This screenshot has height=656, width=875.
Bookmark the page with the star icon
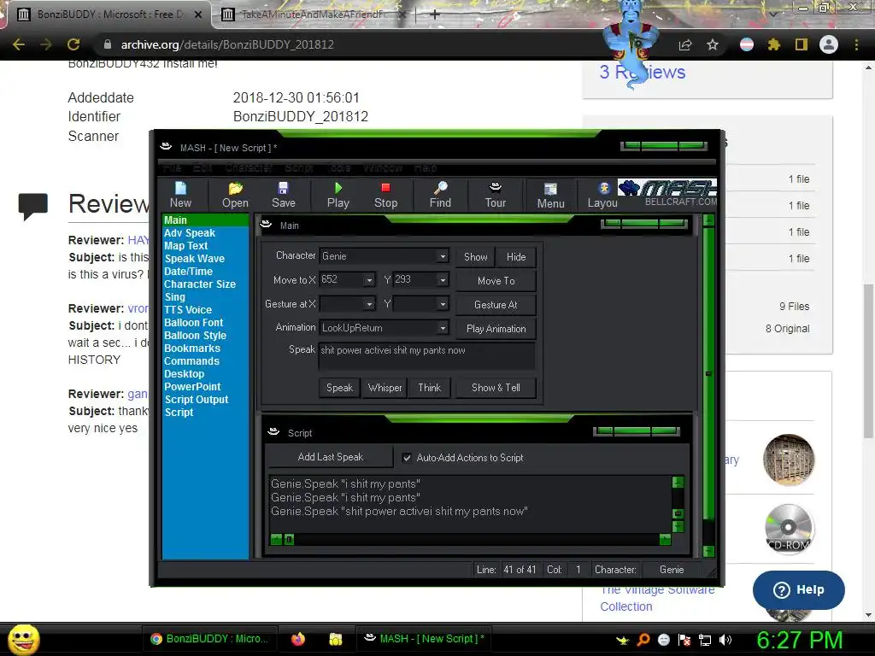tap(713, 44)
